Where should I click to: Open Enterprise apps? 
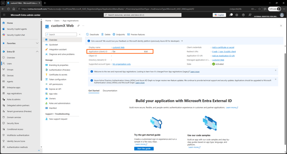[x=14, y=88]
